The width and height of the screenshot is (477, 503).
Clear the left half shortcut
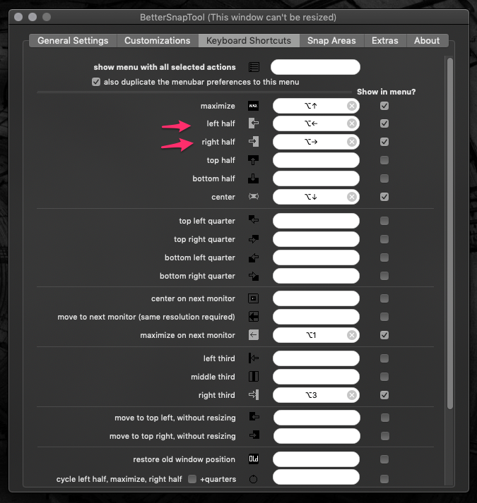click(352, 123)
